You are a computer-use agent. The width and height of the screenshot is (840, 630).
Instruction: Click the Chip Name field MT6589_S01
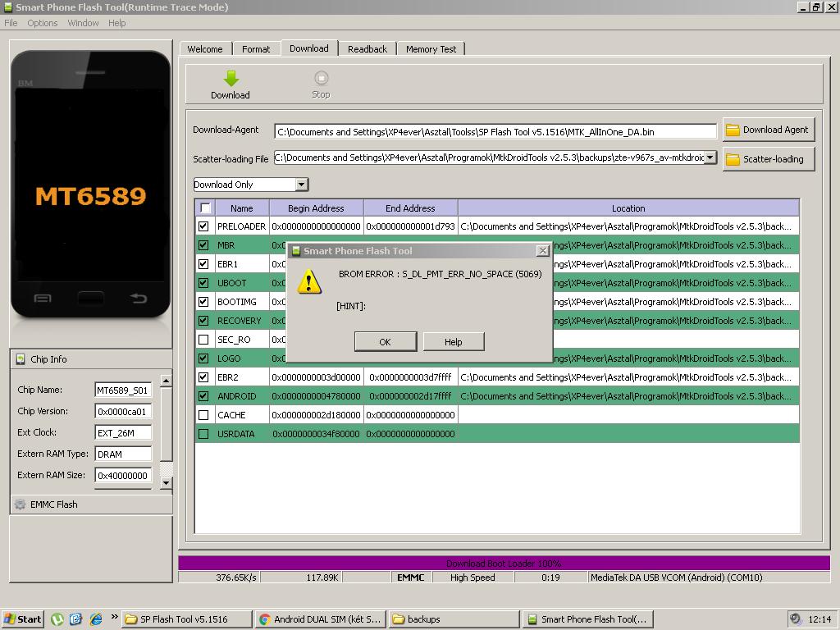click(123, 390)
